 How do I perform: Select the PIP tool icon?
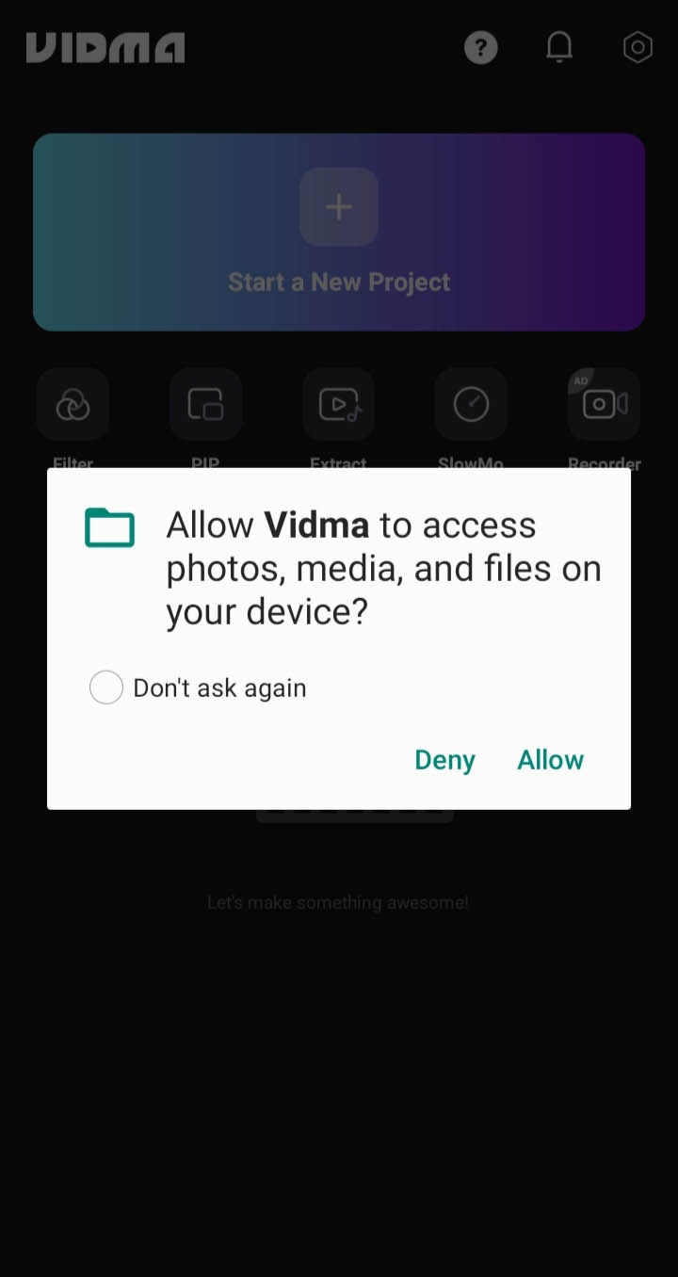coord(205,405)
